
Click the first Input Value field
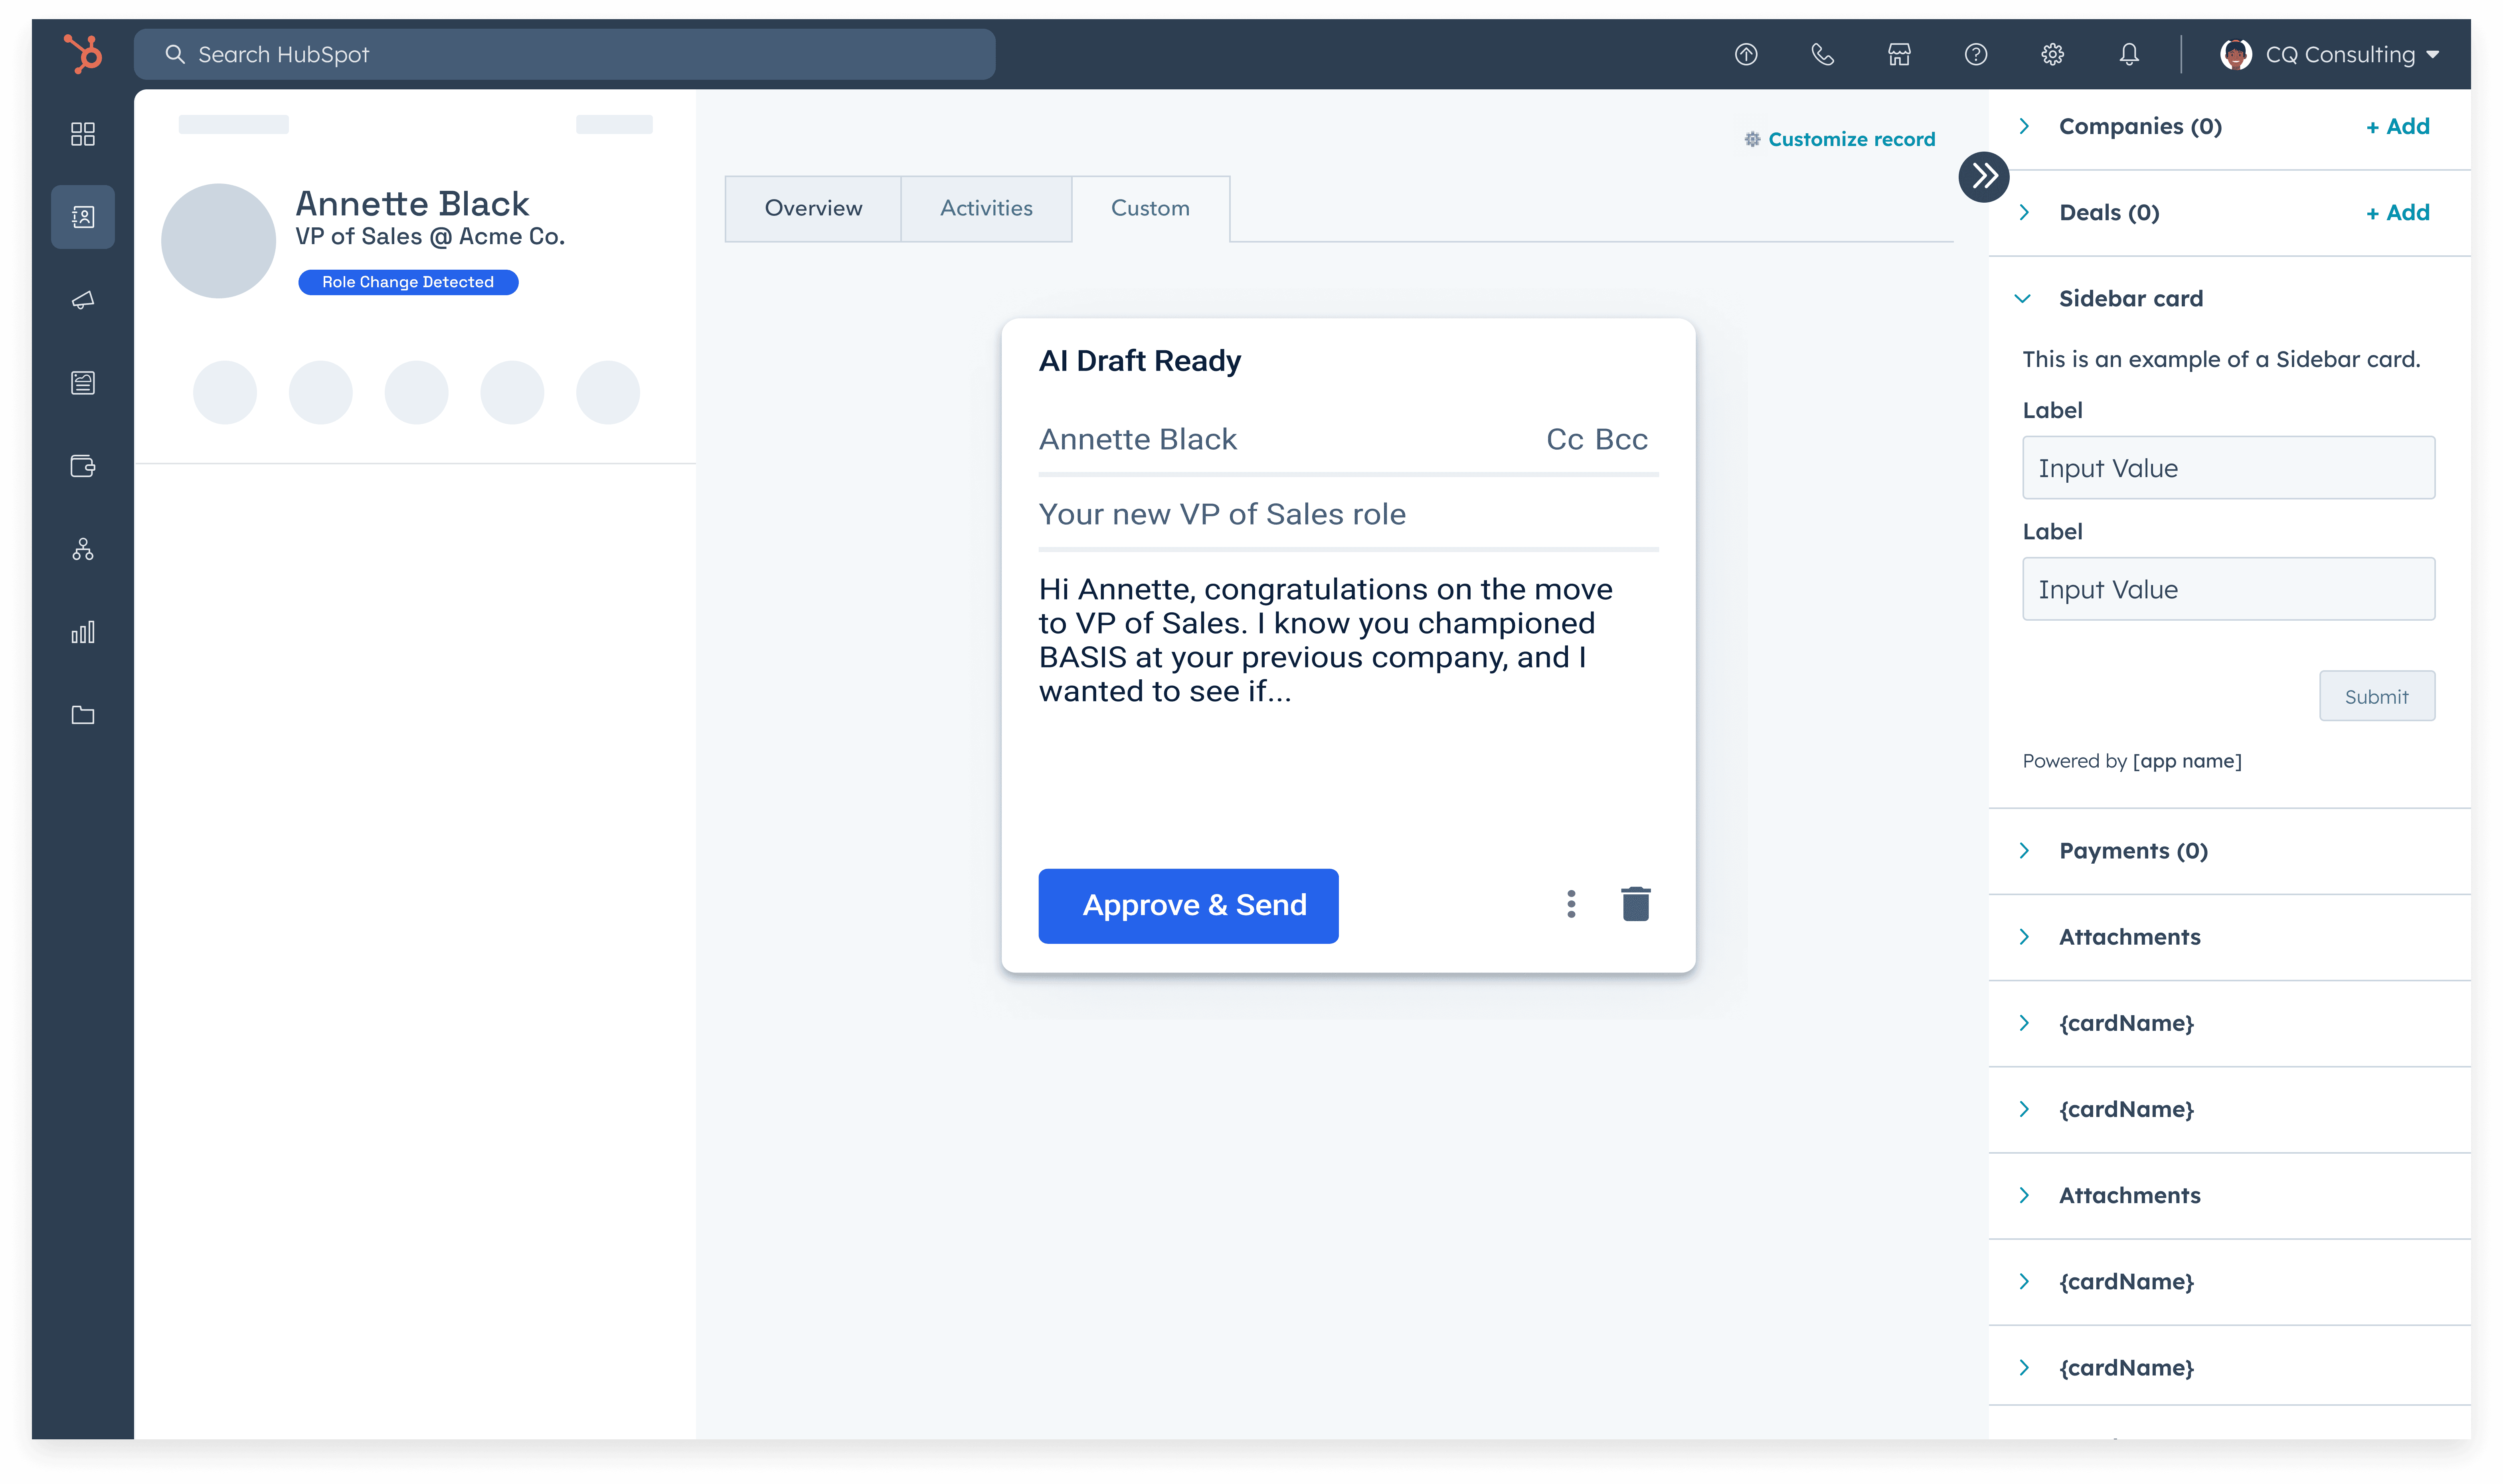(x=2228, y=468)
